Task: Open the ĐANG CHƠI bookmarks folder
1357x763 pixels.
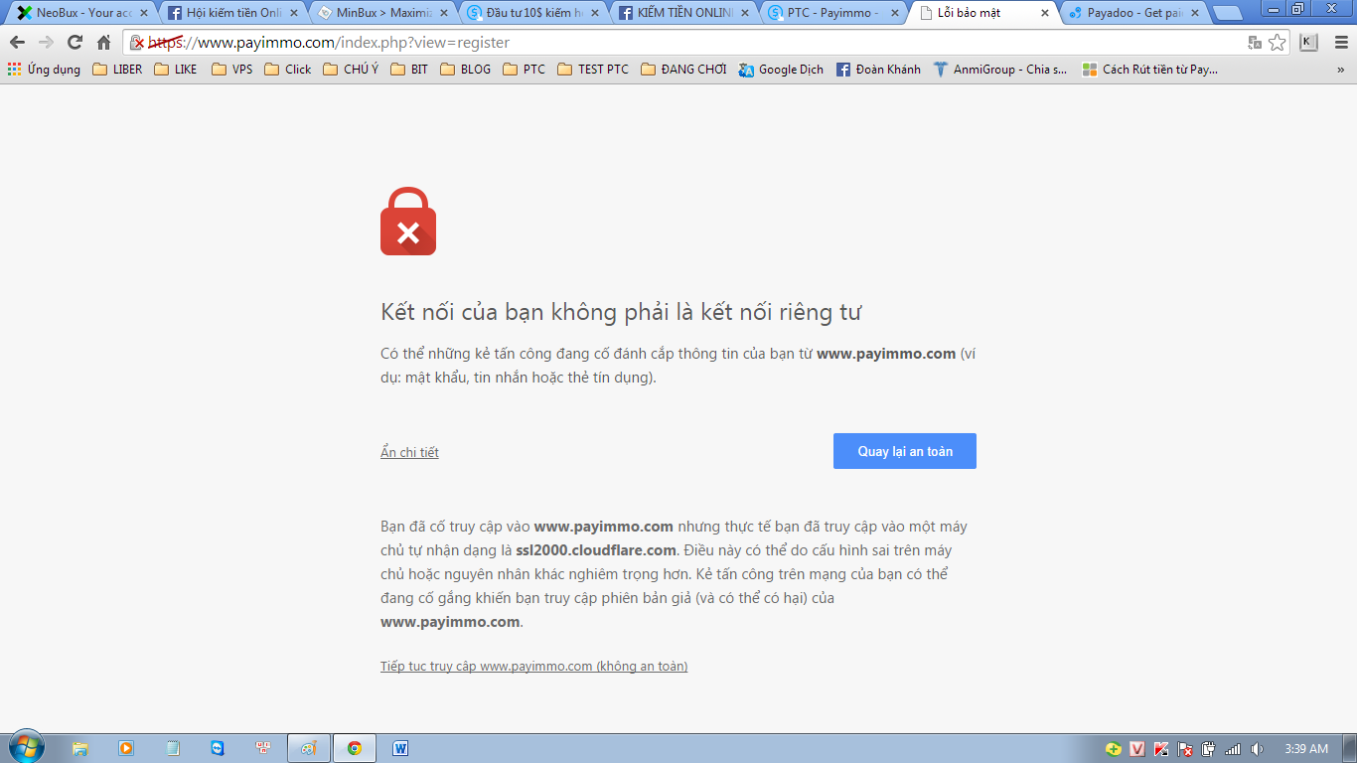Action: point(684,70)
